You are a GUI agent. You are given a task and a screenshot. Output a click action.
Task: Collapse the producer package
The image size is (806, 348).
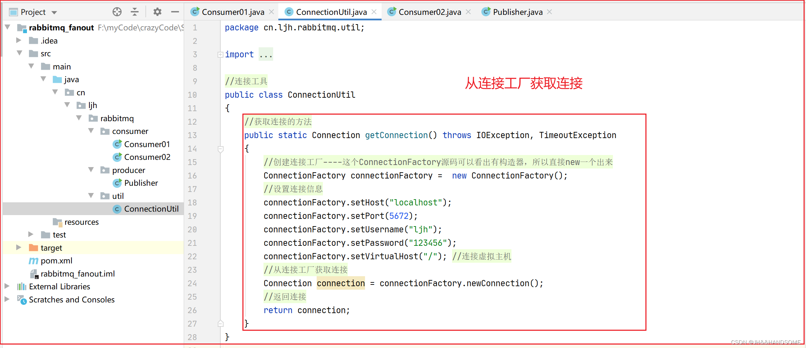91,170
